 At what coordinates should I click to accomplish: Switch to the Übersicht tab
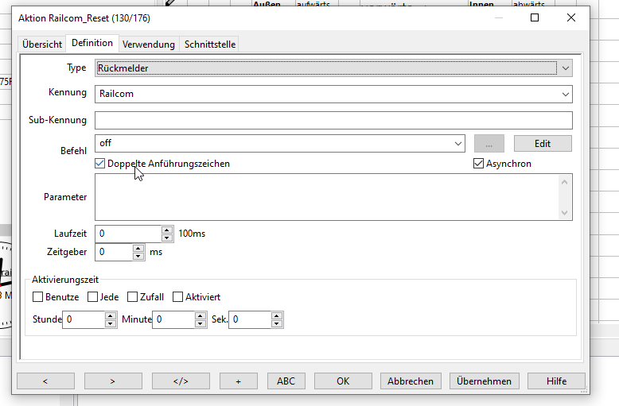pos(42,44)
